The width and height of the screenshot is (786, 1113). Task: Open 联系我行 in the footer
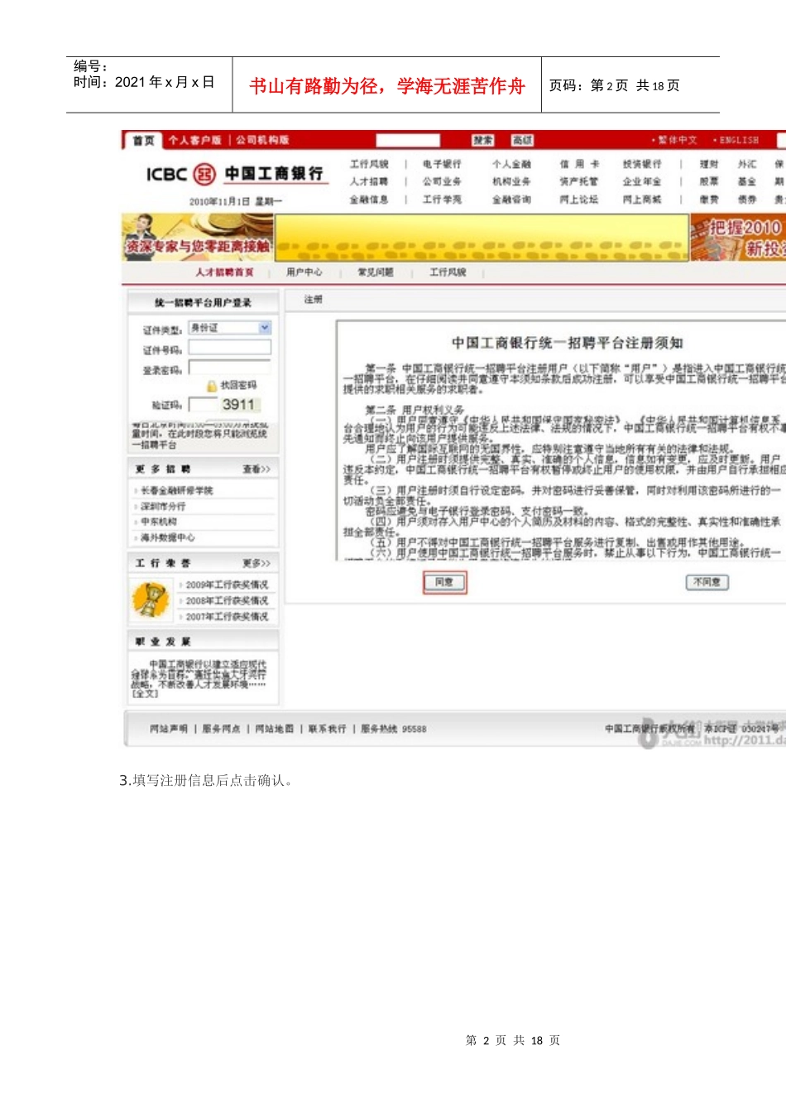(328, 730)
